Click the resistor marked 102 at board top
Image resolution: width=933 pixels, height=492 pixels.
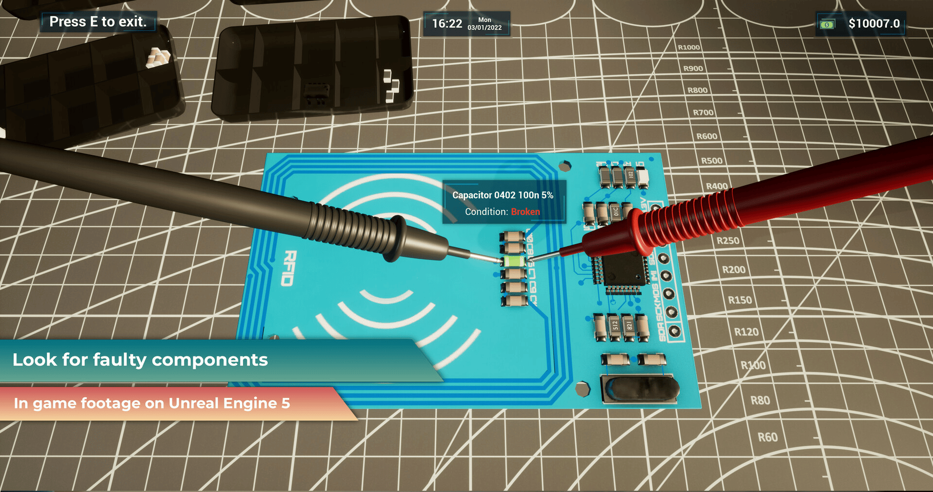[x=631, y=176]
